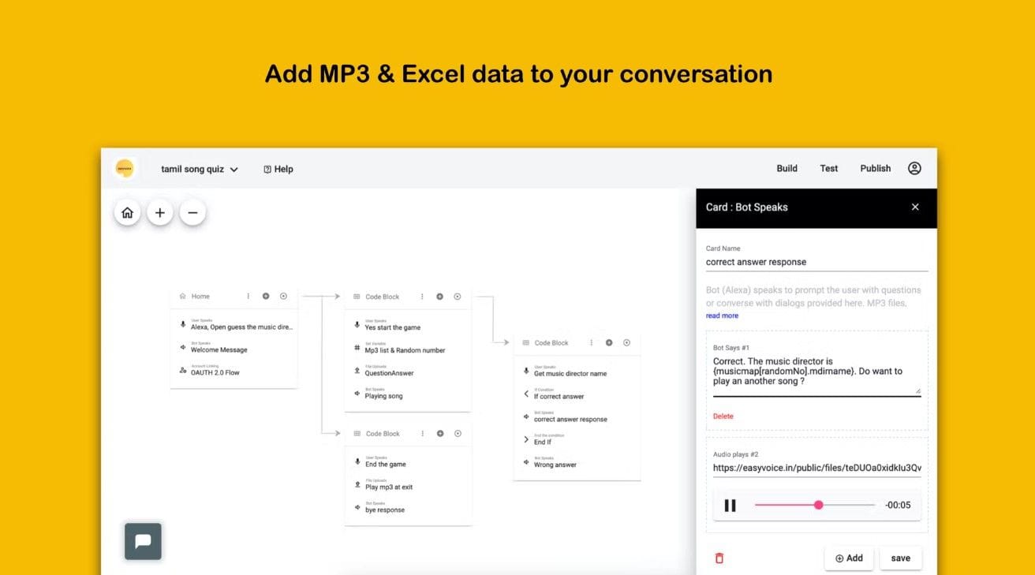
Task: Click the save button in the panel
Action: point(900,558)
